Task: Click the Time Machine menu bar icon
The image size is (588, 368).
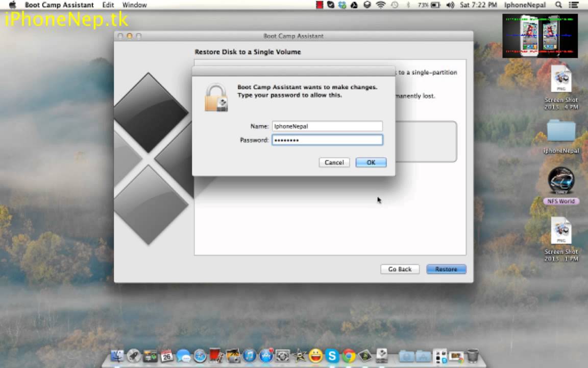Action: (395, 5)
